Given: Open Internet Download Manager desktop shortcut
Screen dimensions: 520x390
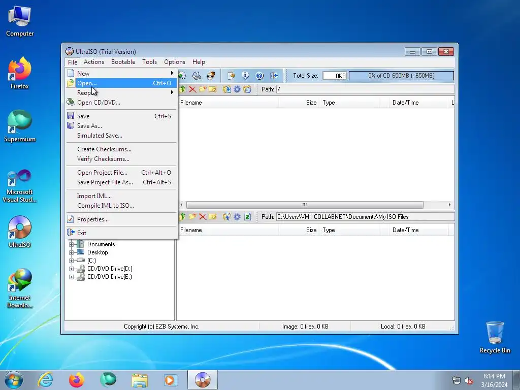Looking at the screenshot, I should [x=20, y=288].
